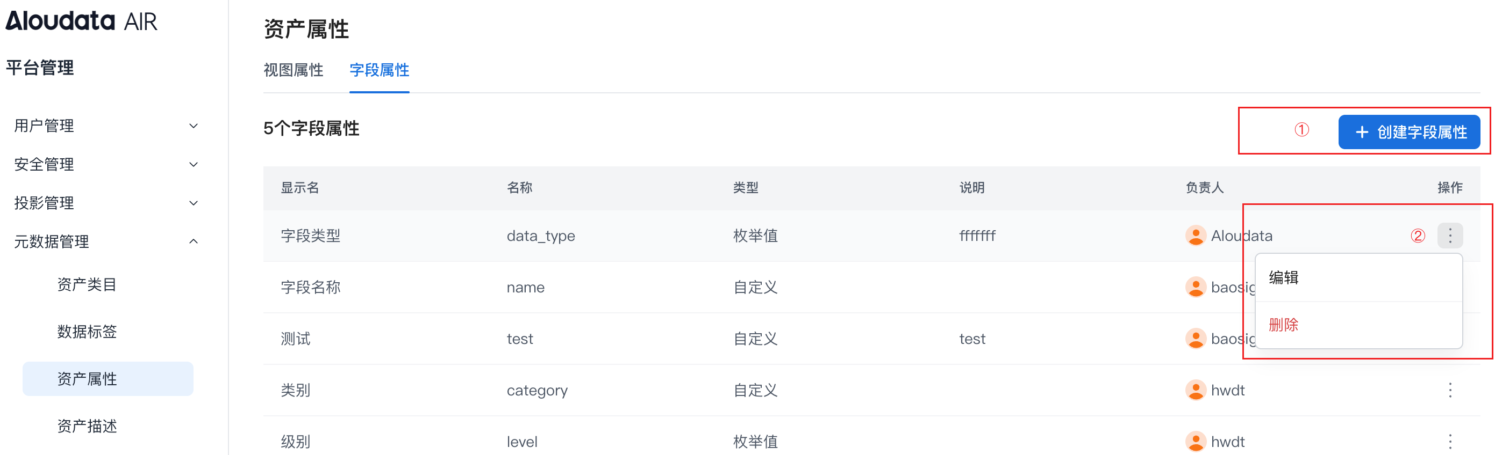Click baosig avatar in test row
The height and width of the screenshot is (455, 1502).
[x=1195, y=338]
